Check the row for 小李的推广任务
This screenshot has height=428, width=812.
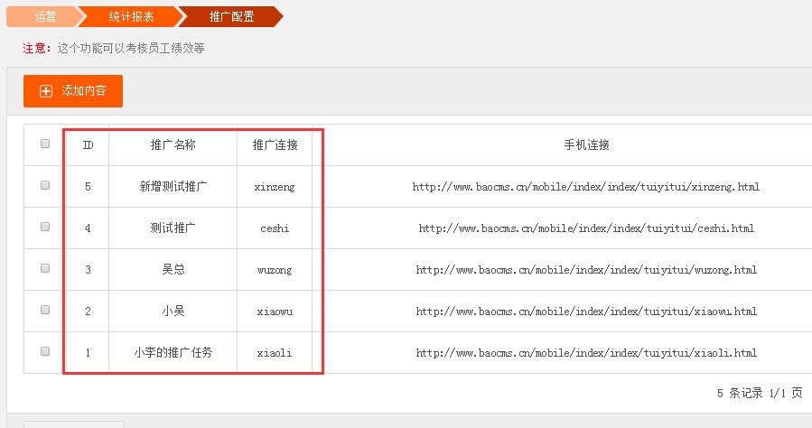(45, 351)
